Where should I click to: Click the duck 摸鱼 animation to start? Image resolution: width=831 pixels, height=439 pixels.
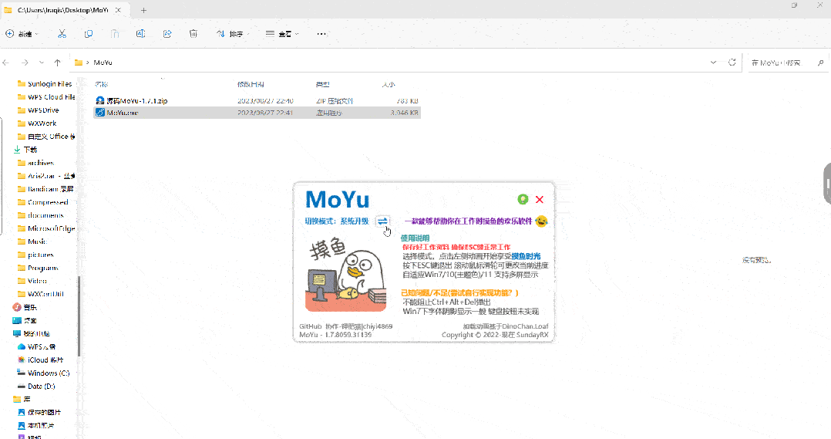(x=346, y=275)
